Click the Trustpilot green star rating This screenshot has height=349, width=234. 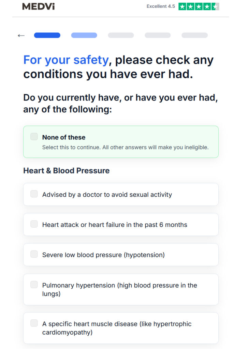click(x=199, y=6)
